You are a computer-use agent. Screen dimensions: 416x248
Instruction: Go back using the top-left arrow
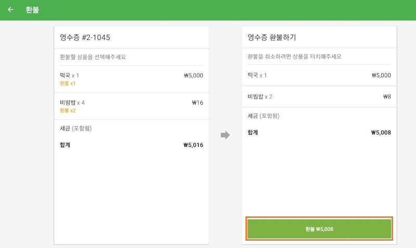(10, 10)
